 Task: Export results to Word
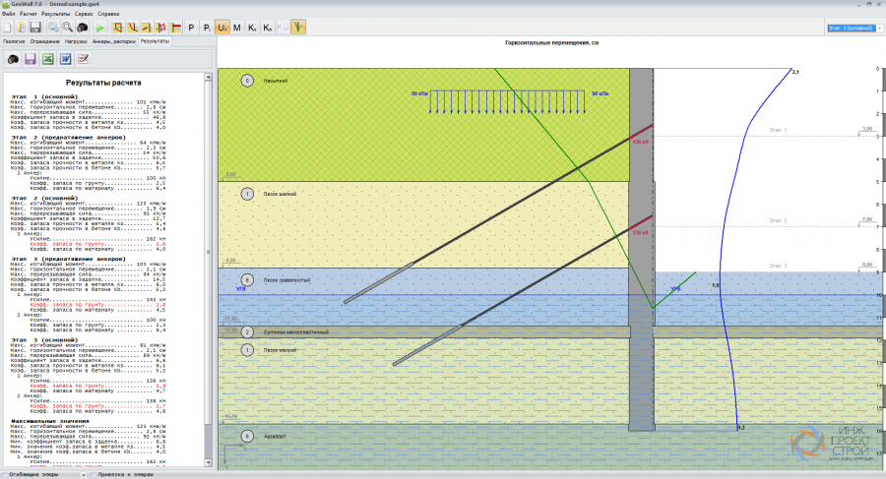[x=66, y=59]
